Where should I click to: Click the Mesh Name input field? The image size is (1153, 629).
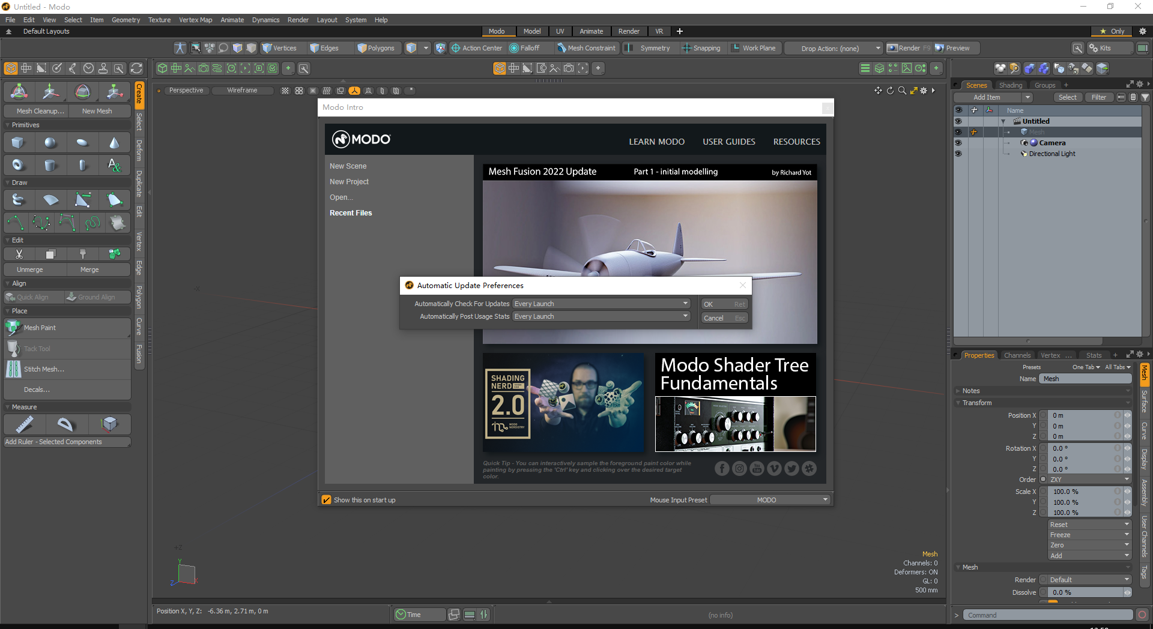(x=1086, y=379)
